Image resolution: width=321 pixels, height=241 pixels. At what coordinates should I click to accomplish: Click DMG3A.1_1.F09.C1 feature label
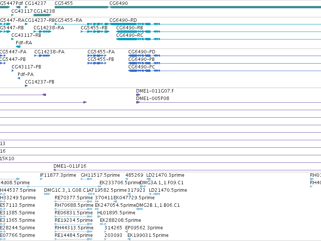(x=162, y=183)
